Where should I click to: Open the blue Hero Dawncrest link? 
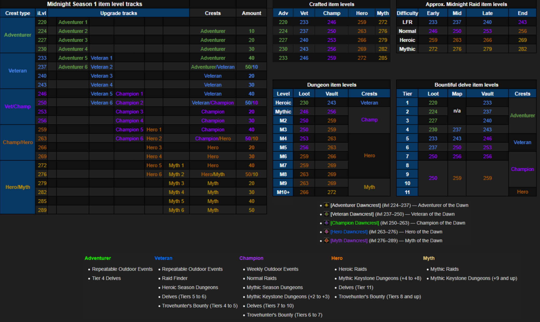click(x=349, y=232)
